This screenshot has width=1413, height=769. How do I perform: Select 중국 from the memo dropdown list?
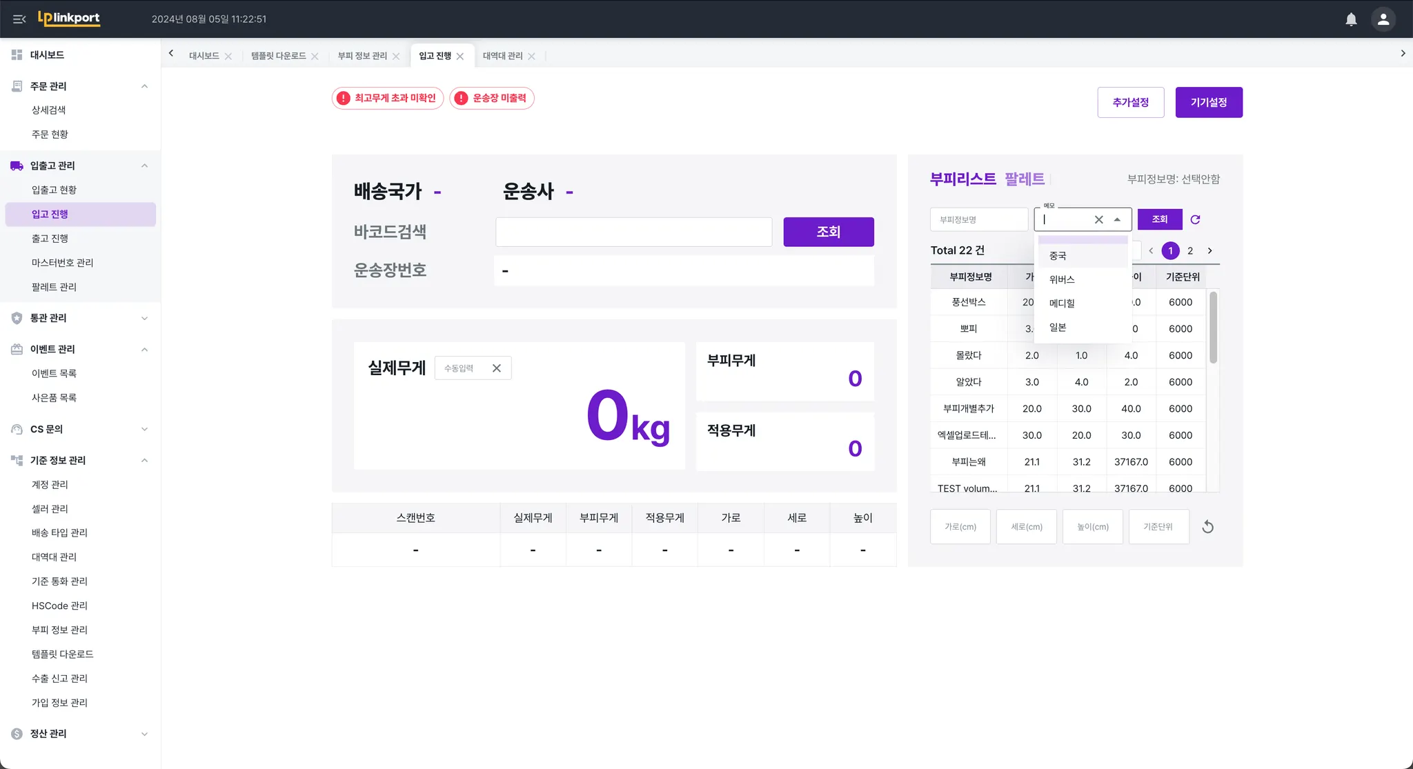click(1058, 256)
